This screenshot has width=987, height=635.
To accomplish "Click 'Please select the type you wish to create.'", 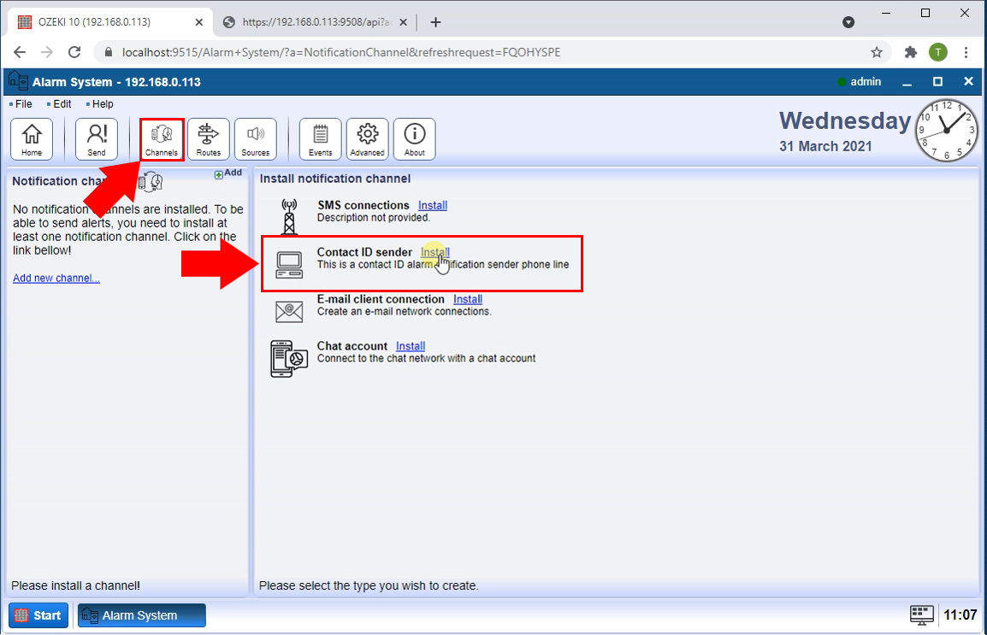I will (x=369, y=585).
